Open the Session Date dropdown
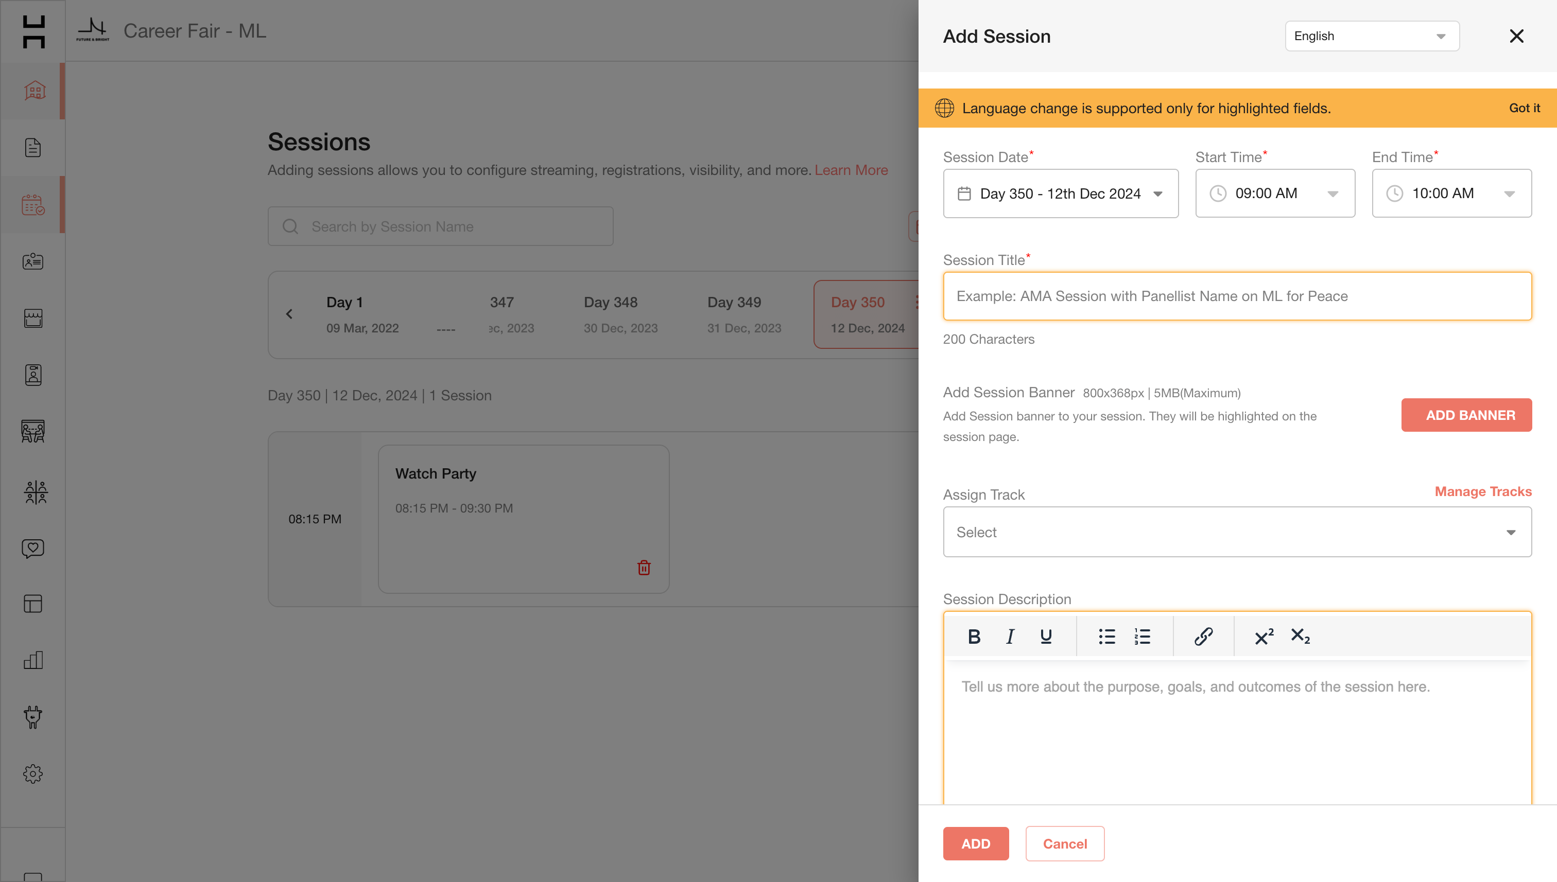1557x882 pixels. coord(1061,194)
